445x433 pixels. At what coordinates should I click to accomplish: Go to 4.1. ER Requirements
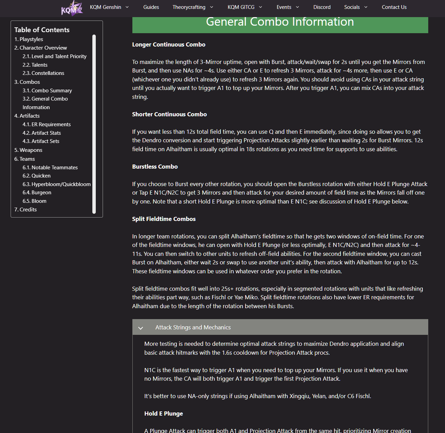coord(47,124)
